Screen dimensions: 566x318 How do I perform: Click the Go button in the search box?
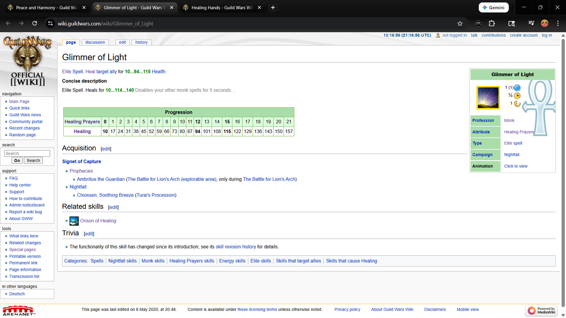[17, 161]
